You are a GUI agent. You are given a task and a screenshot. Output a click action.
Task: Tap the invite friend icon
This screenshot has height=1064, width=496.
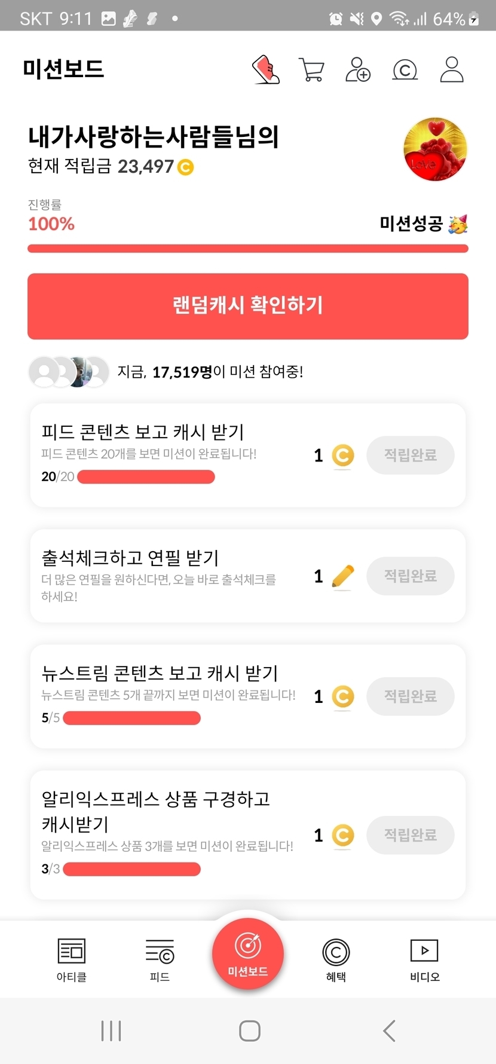tap(358, 70)
